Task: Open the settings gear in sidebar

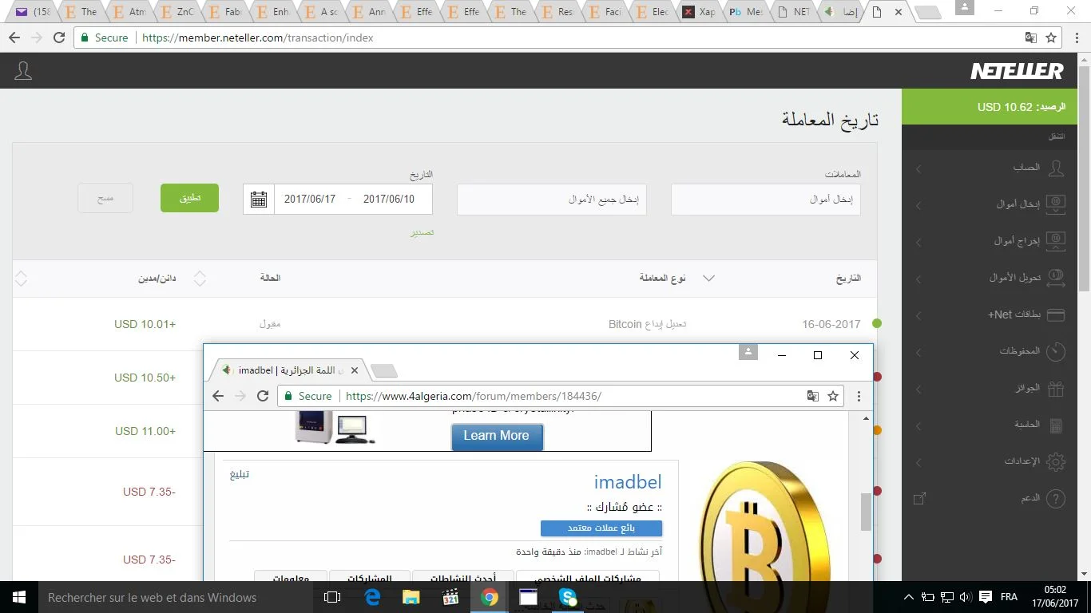Action: [x=1056, y=461]
